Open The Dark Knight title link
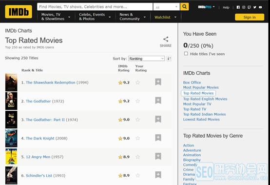The height and width of the screenshot is (185, 270). click(x=40, y=139)
